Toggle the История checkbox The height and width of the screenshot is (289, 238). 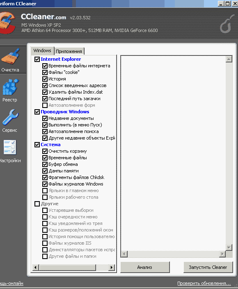pyautogui.click(x=45, y=79)
